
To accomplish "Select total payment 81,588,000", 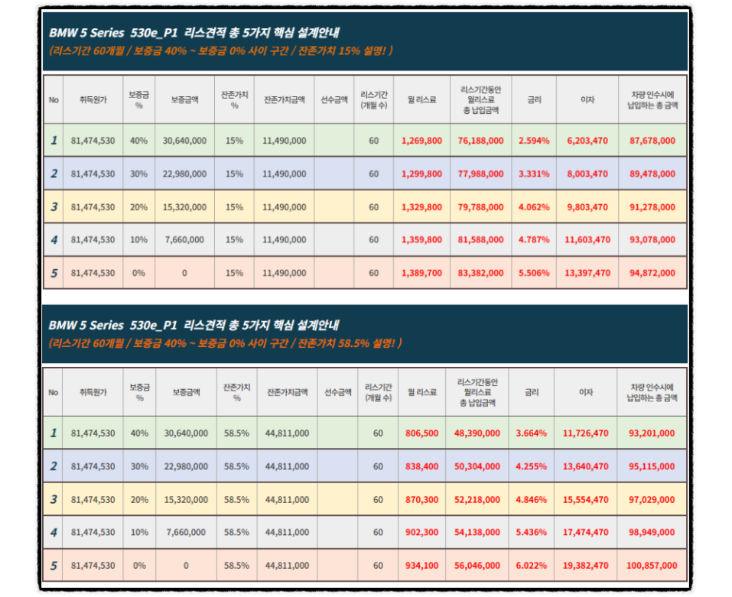I will point(480,239).
